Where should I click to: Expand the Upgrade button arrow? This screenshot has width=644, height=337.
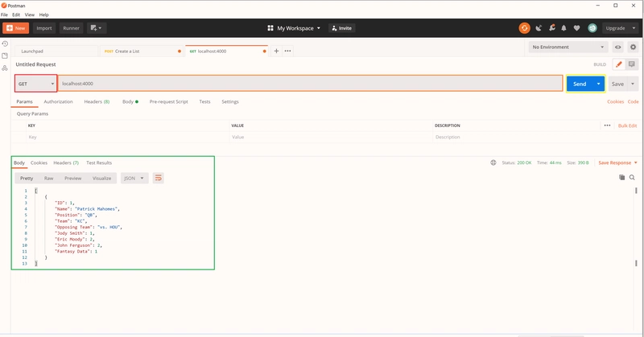coord(634,28)
